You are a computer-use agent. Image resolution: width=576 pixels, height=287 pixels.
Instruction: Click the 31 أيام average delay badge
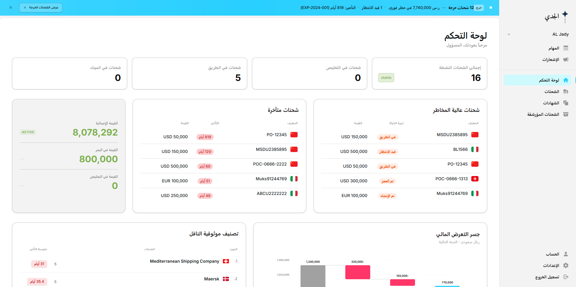click(39, 264)
